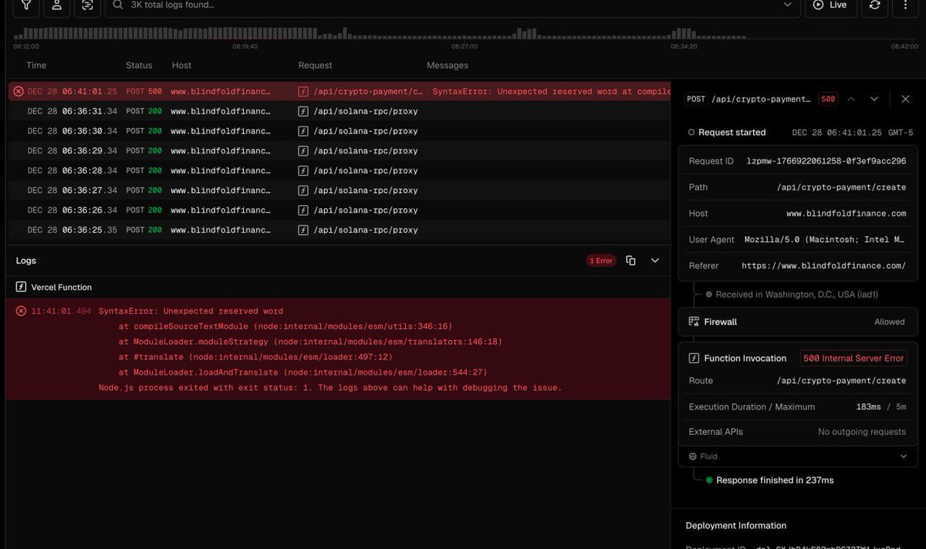Close the request details panel

coord(906,99)
